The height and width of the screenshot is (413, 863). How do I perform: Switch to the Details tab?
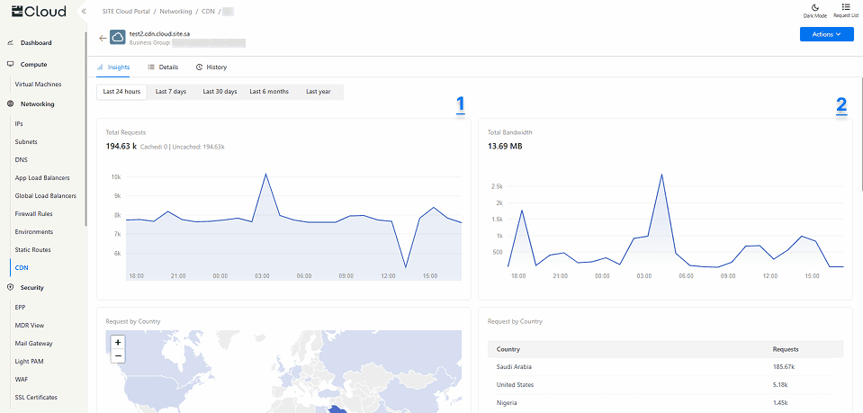[x=163, y=67]
